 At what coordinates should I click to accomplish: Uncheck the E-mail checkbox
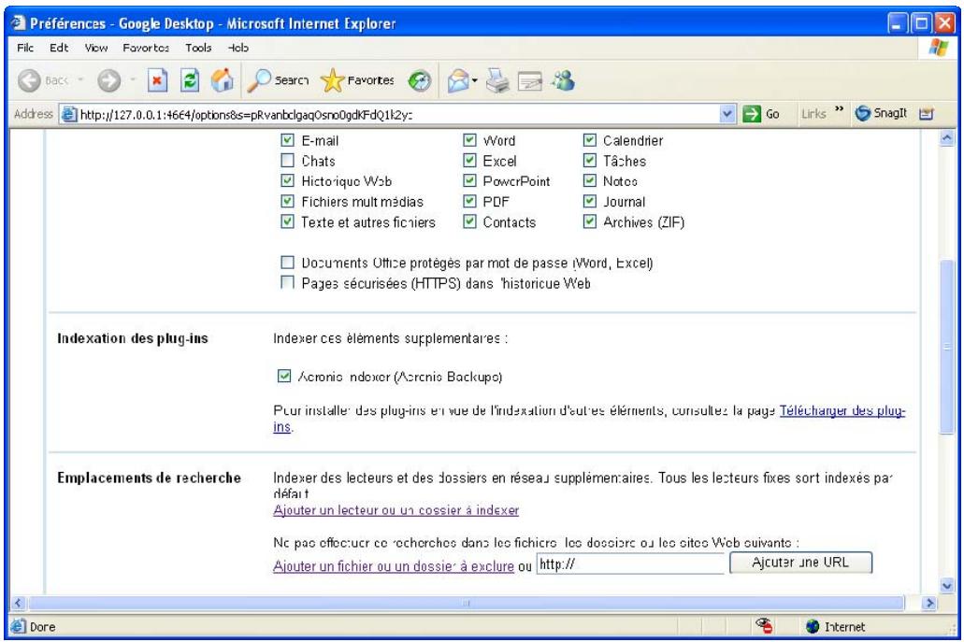(287, 140)
